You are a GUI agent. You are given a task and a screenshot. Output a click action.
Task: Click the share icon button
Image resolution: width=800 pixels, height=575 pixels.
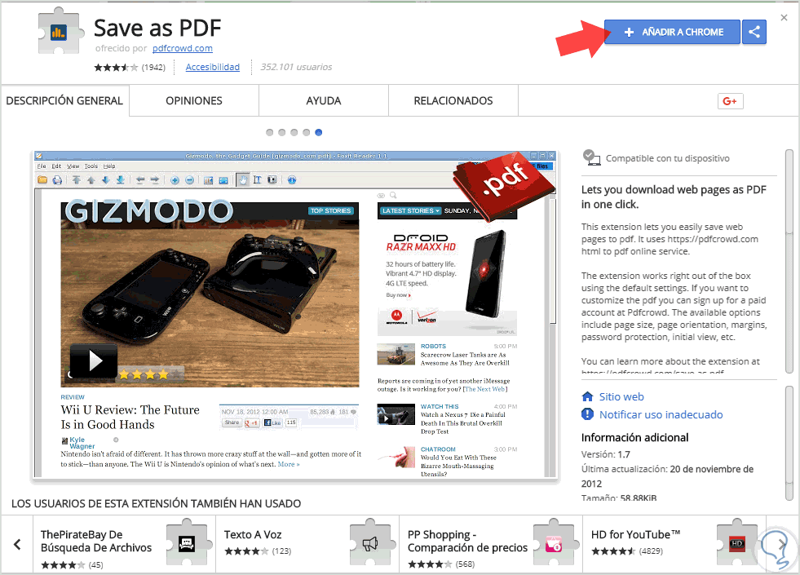pos(754,32)
